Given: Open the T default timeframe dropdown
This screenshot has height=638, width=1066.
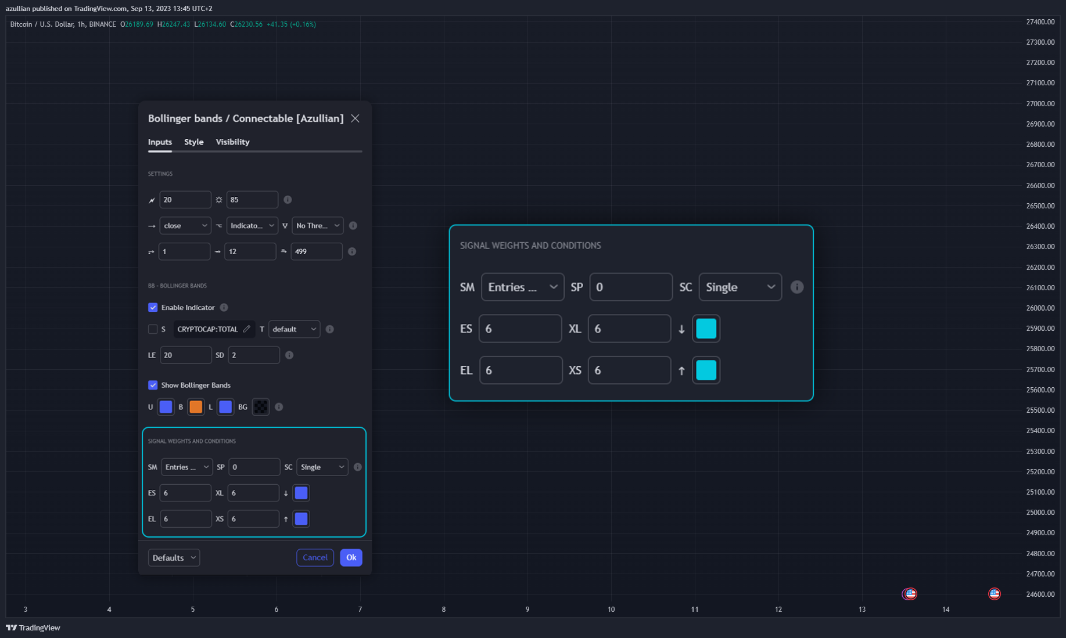Looking at the screenshot, I should tap(294, 329).
